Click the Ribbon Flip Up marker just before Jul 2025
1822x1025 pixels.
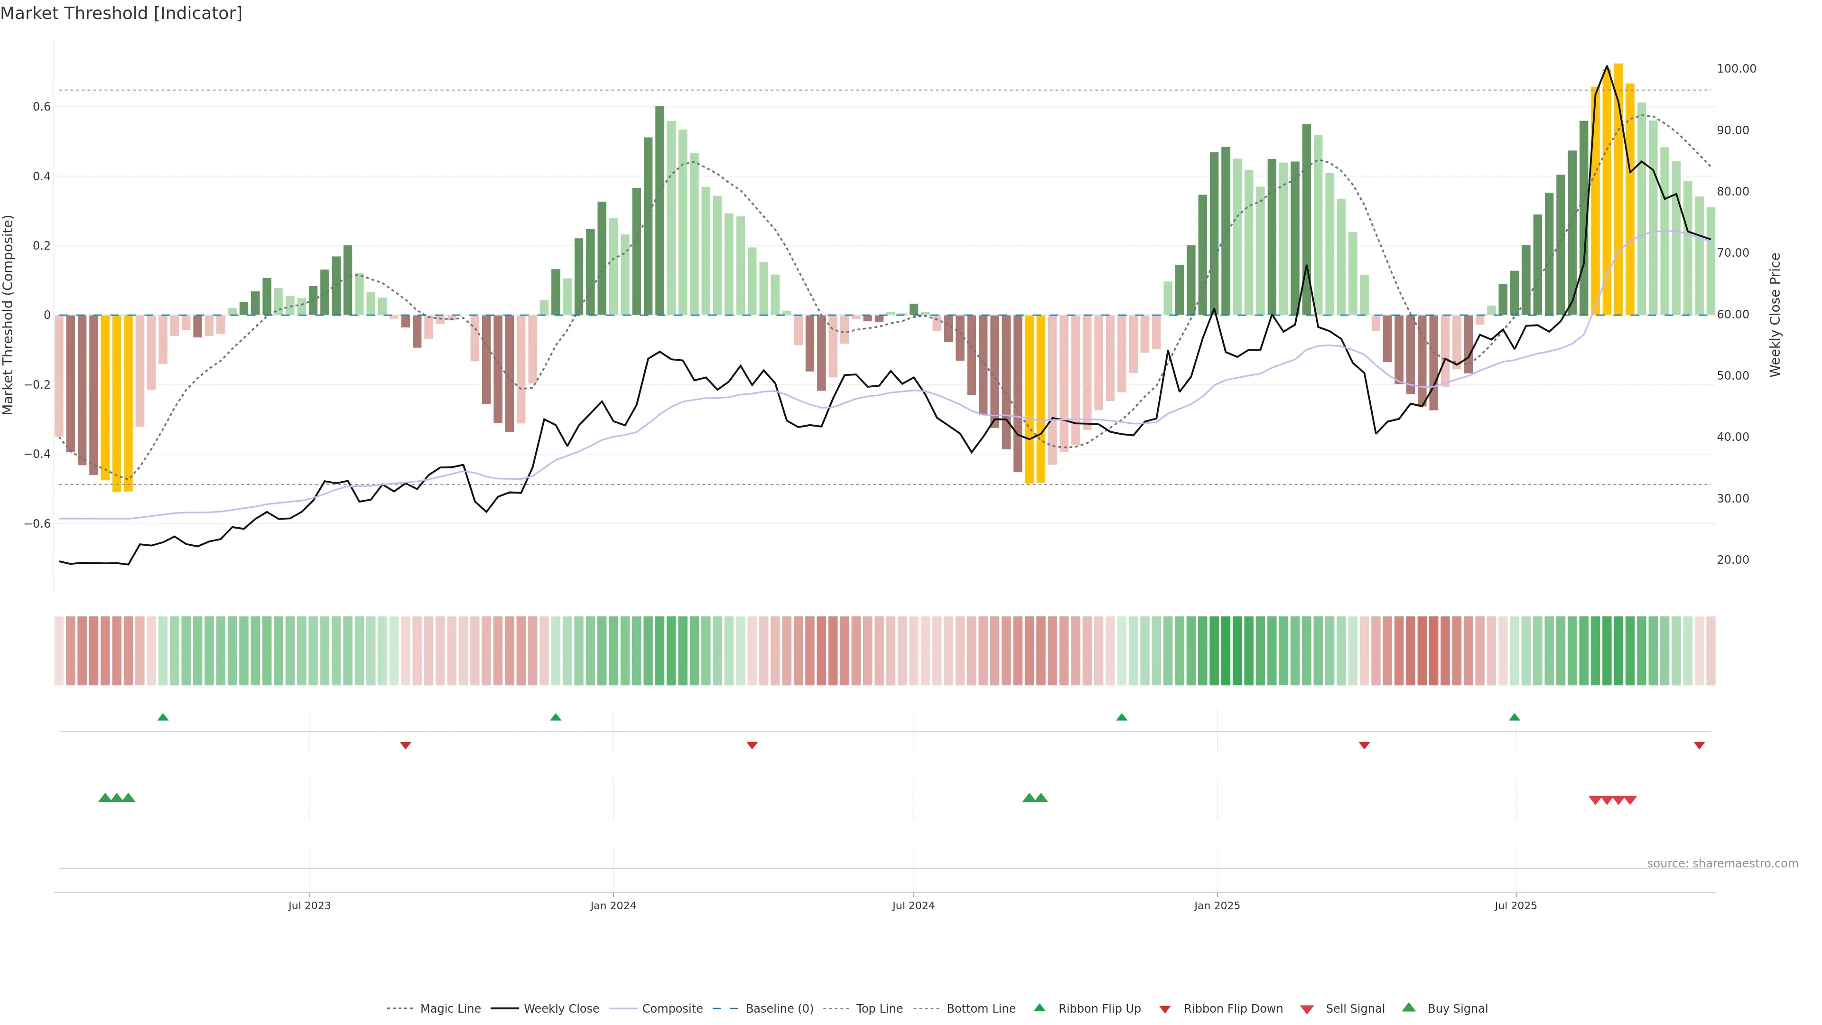(1515, 717)
